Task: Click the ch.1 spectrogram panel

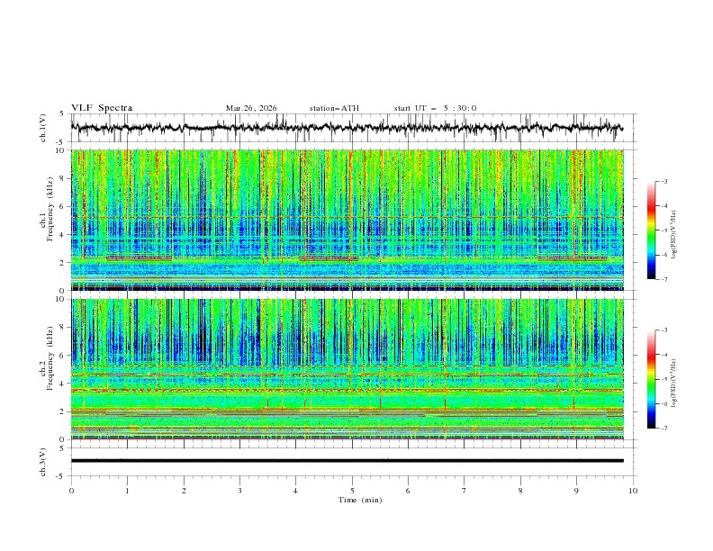Action: 347,220
